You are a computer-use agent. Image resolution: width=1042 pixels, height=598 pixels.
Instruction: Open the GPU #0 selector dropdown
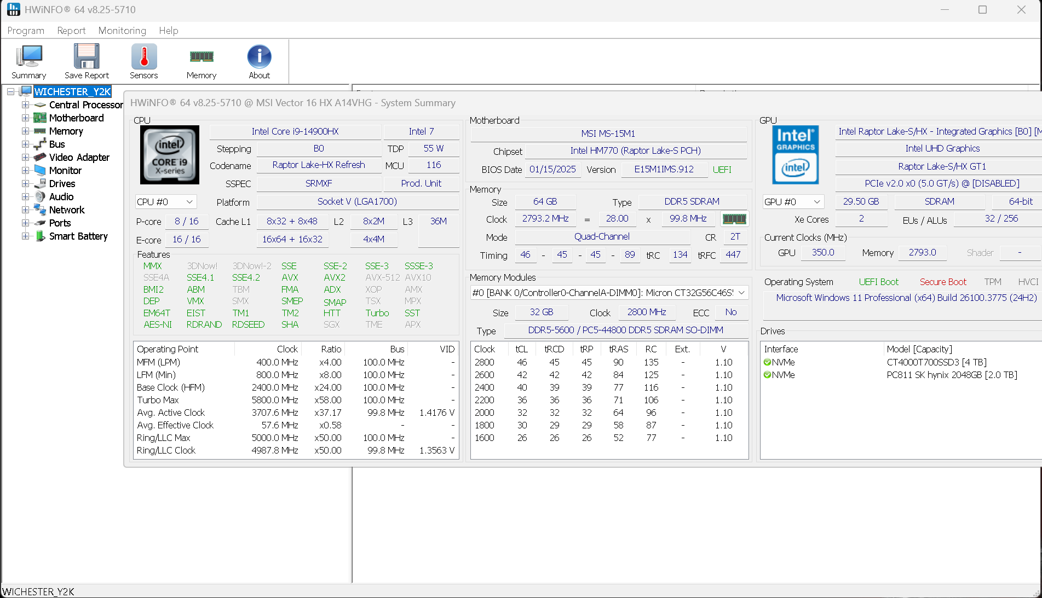pyautogui.click(x=793, y=202)
